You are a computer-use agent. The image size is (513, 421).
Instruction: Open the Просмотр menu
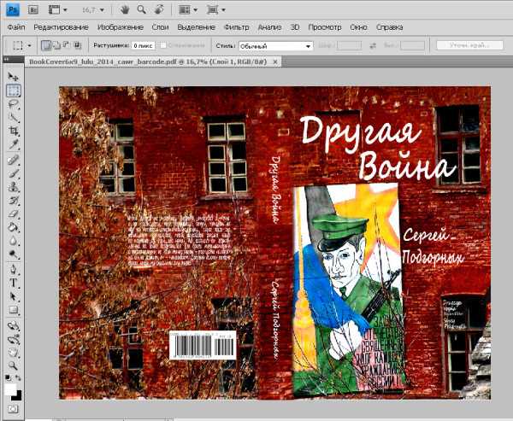[x=325, y=27]
